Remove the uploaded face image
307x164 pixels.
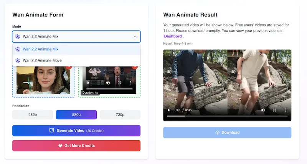(x=69, y=67)
